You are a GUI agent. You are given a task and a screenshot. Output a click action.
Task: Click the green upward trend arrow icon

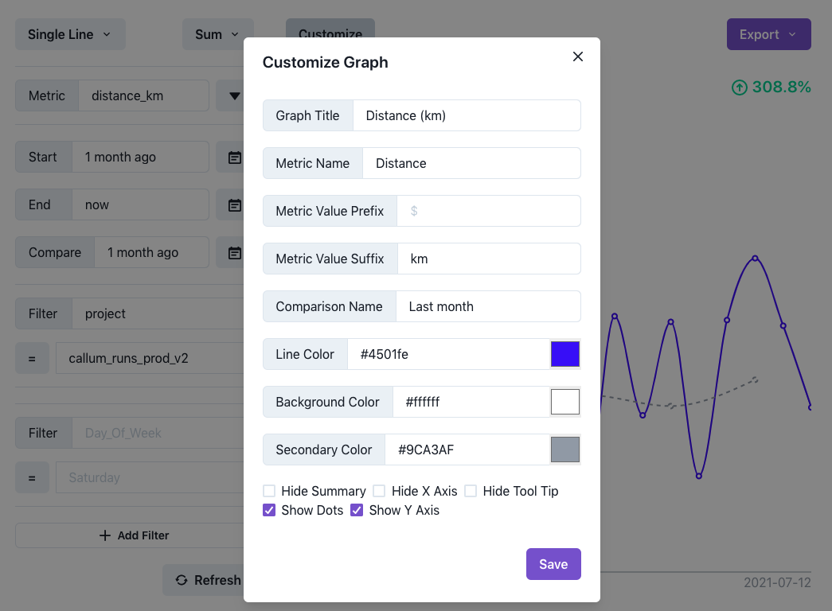pyautogui.click(x=739, y=87)
